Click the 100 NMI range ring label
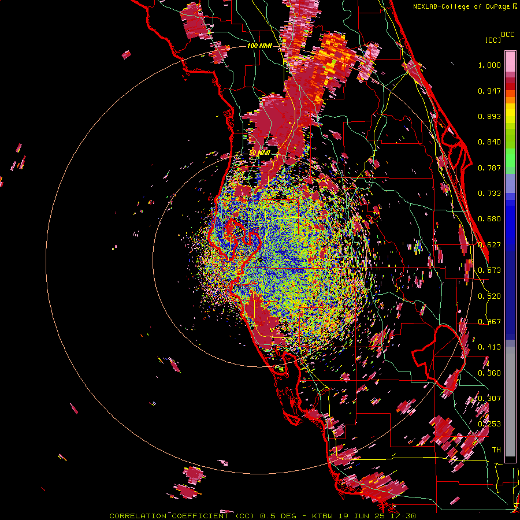Viewport: 520px width, 520px height. tap(259, 46)
